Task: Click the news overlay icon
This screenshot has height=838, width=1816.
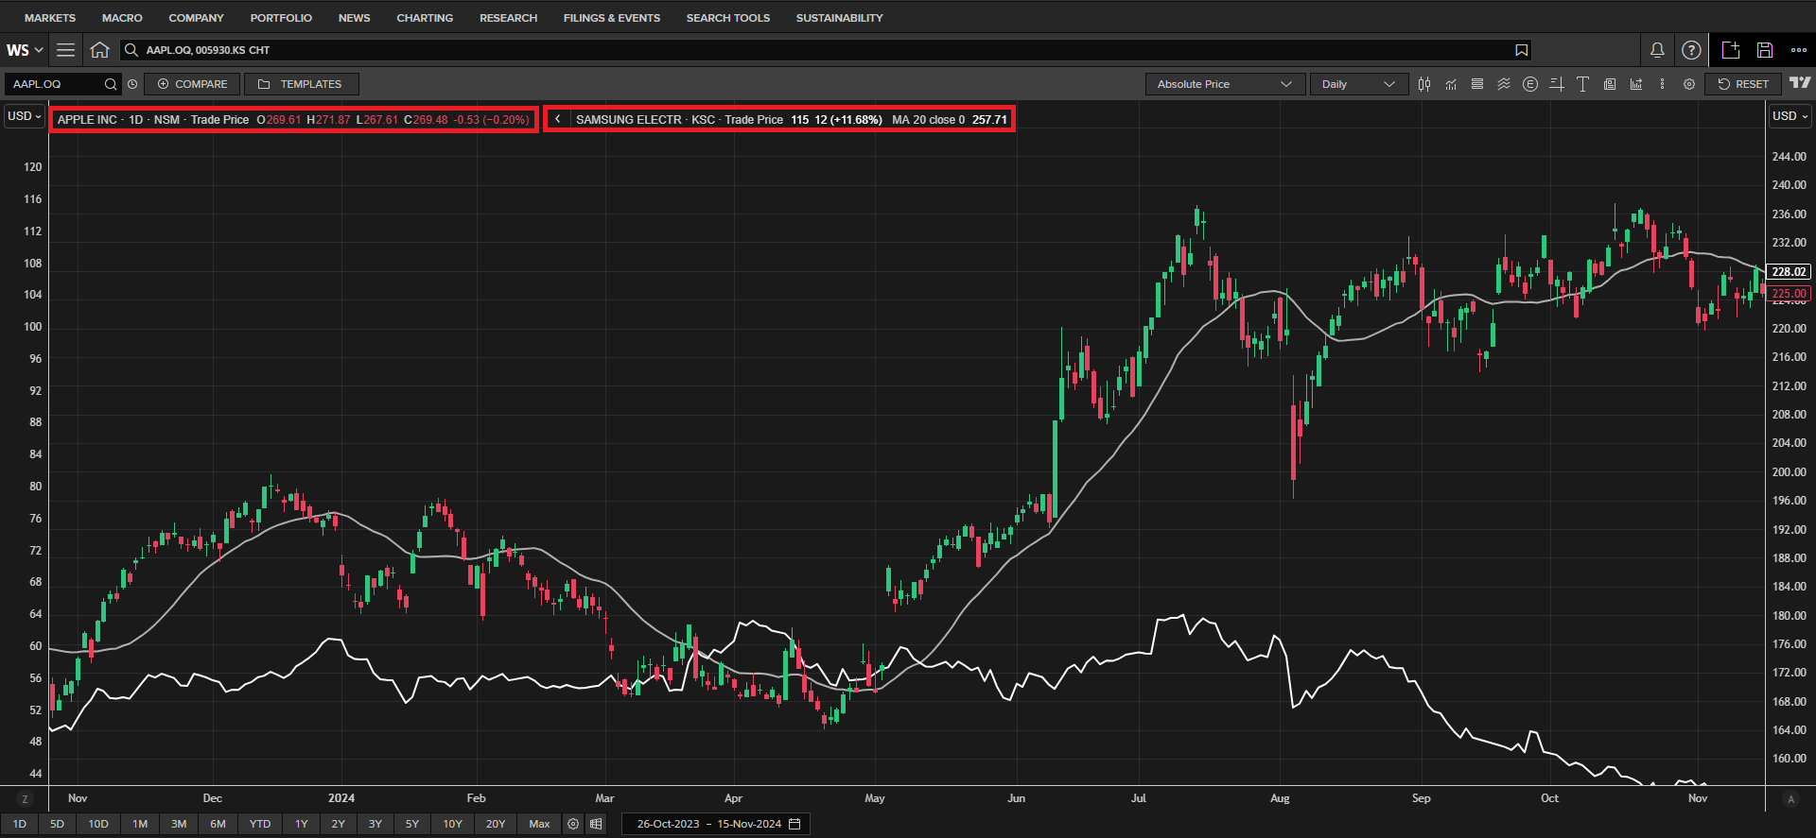Action: (1610, 84)
